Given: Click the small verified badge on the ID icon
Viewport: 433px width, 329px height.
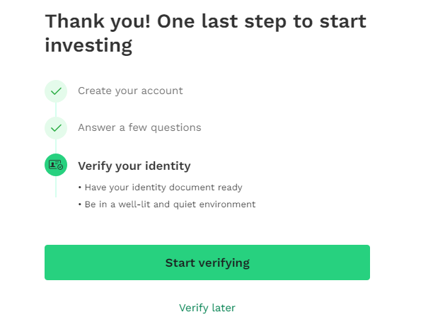Looking at the screenshot, I should 60,167.
